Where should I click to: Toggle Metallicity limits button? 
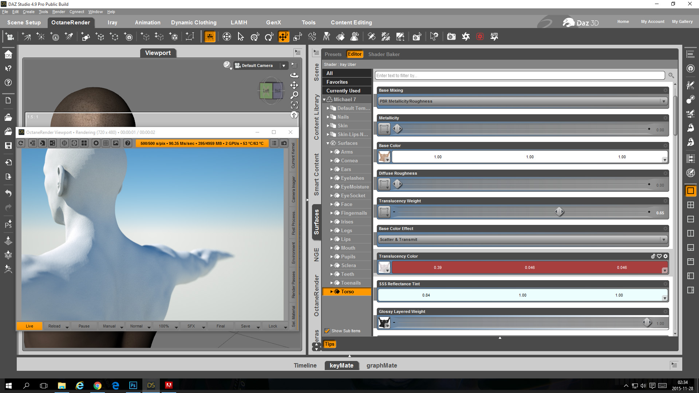coord(384,129)
